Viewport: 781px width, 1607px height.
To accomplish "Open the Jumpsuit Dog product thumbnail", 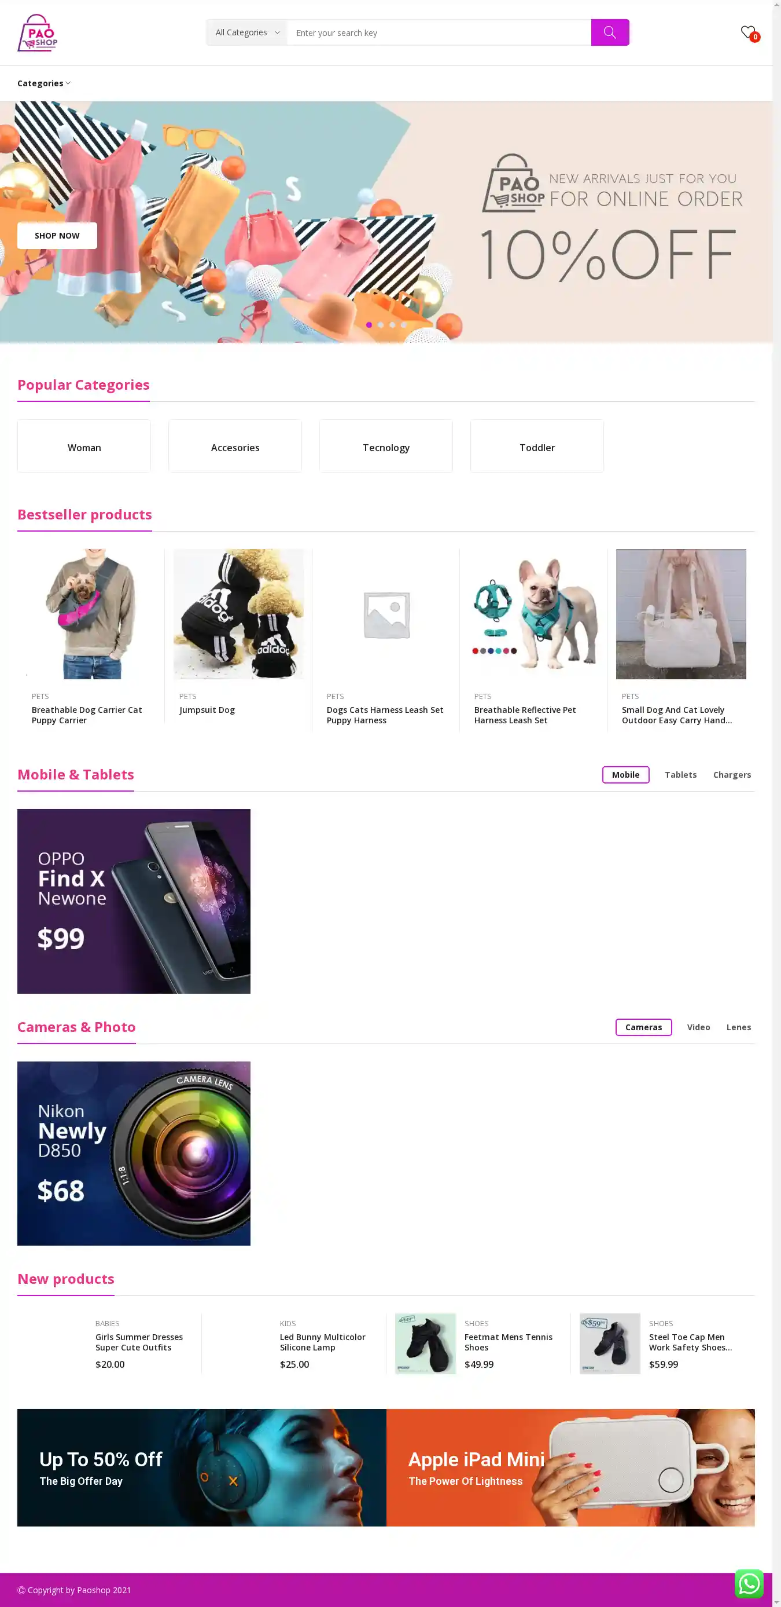I will [239, 614].
